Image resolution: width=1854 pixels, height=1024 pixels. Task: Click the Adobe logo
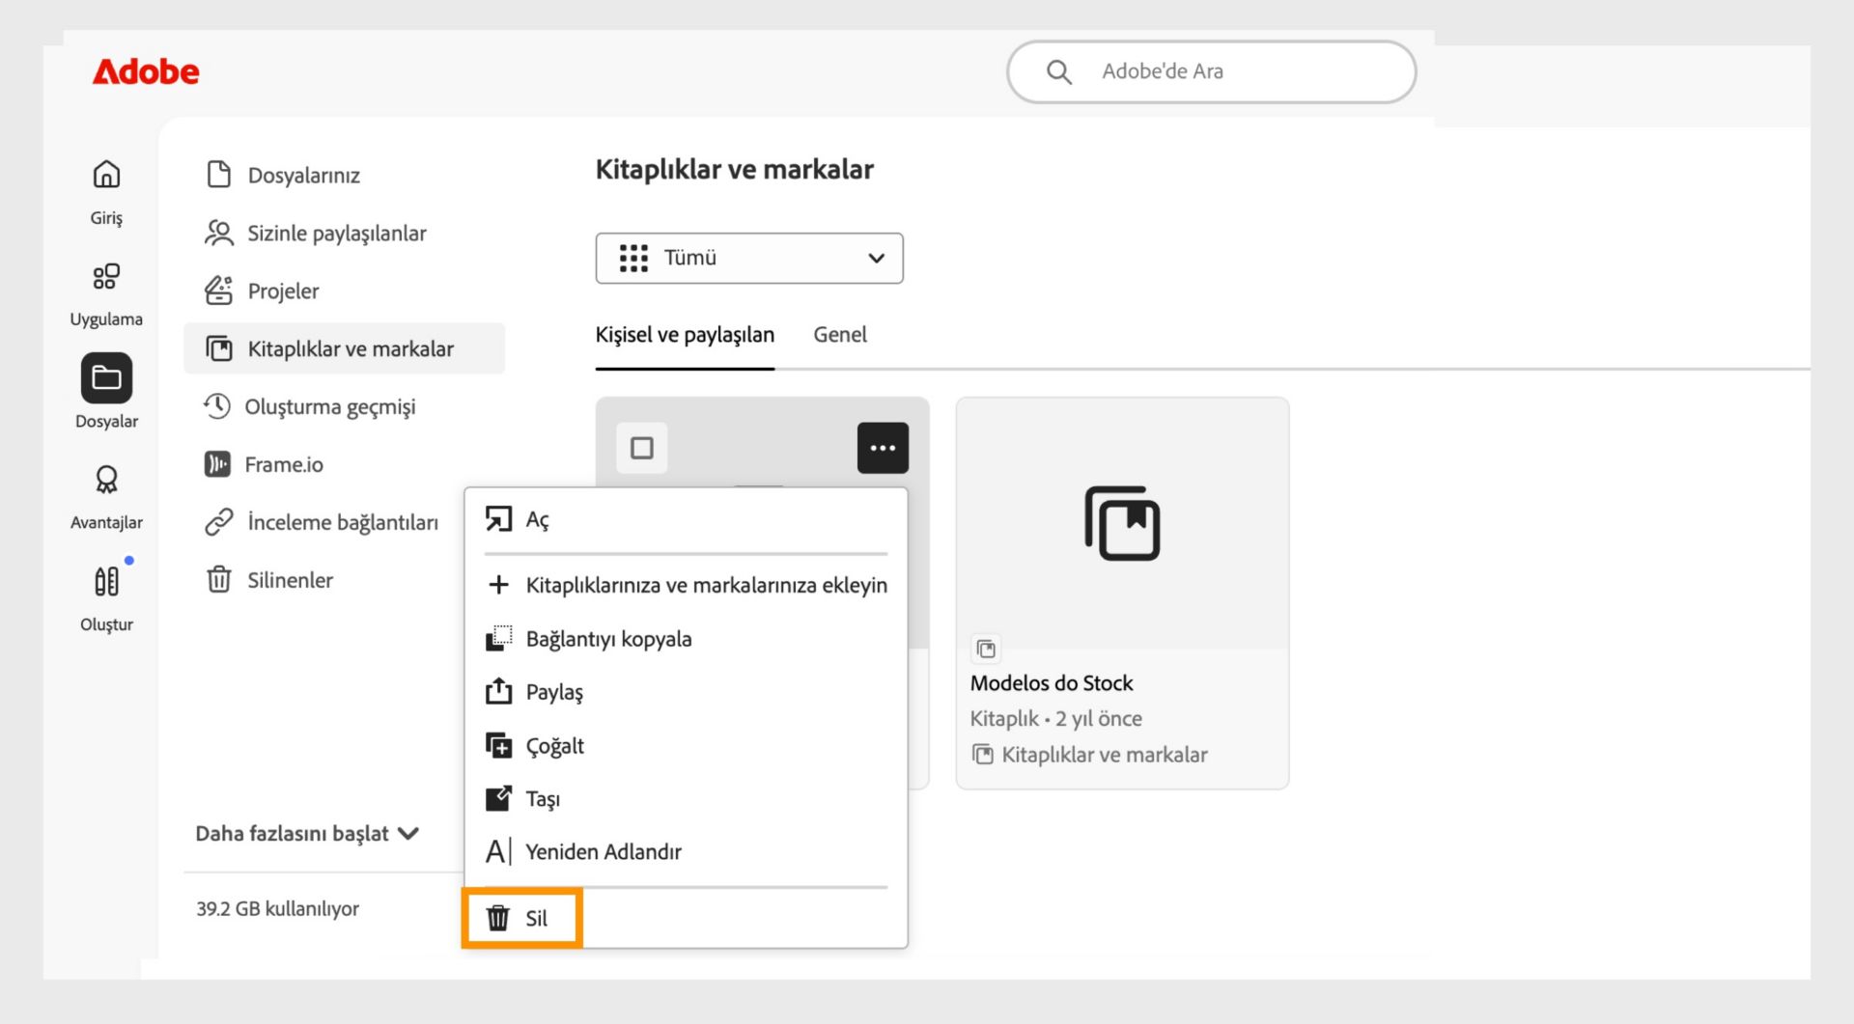click(146, 72)
